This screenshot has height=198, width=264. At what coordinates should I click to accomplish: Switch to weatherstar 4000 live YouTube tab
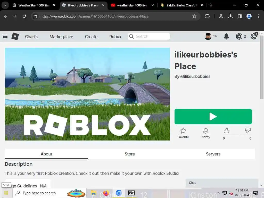[132, 5]
